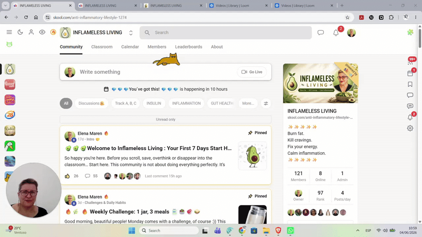Click the Inflameless Living banner image
The width and height of the screenshot is (422, 237).
click(x=320, y=83)
